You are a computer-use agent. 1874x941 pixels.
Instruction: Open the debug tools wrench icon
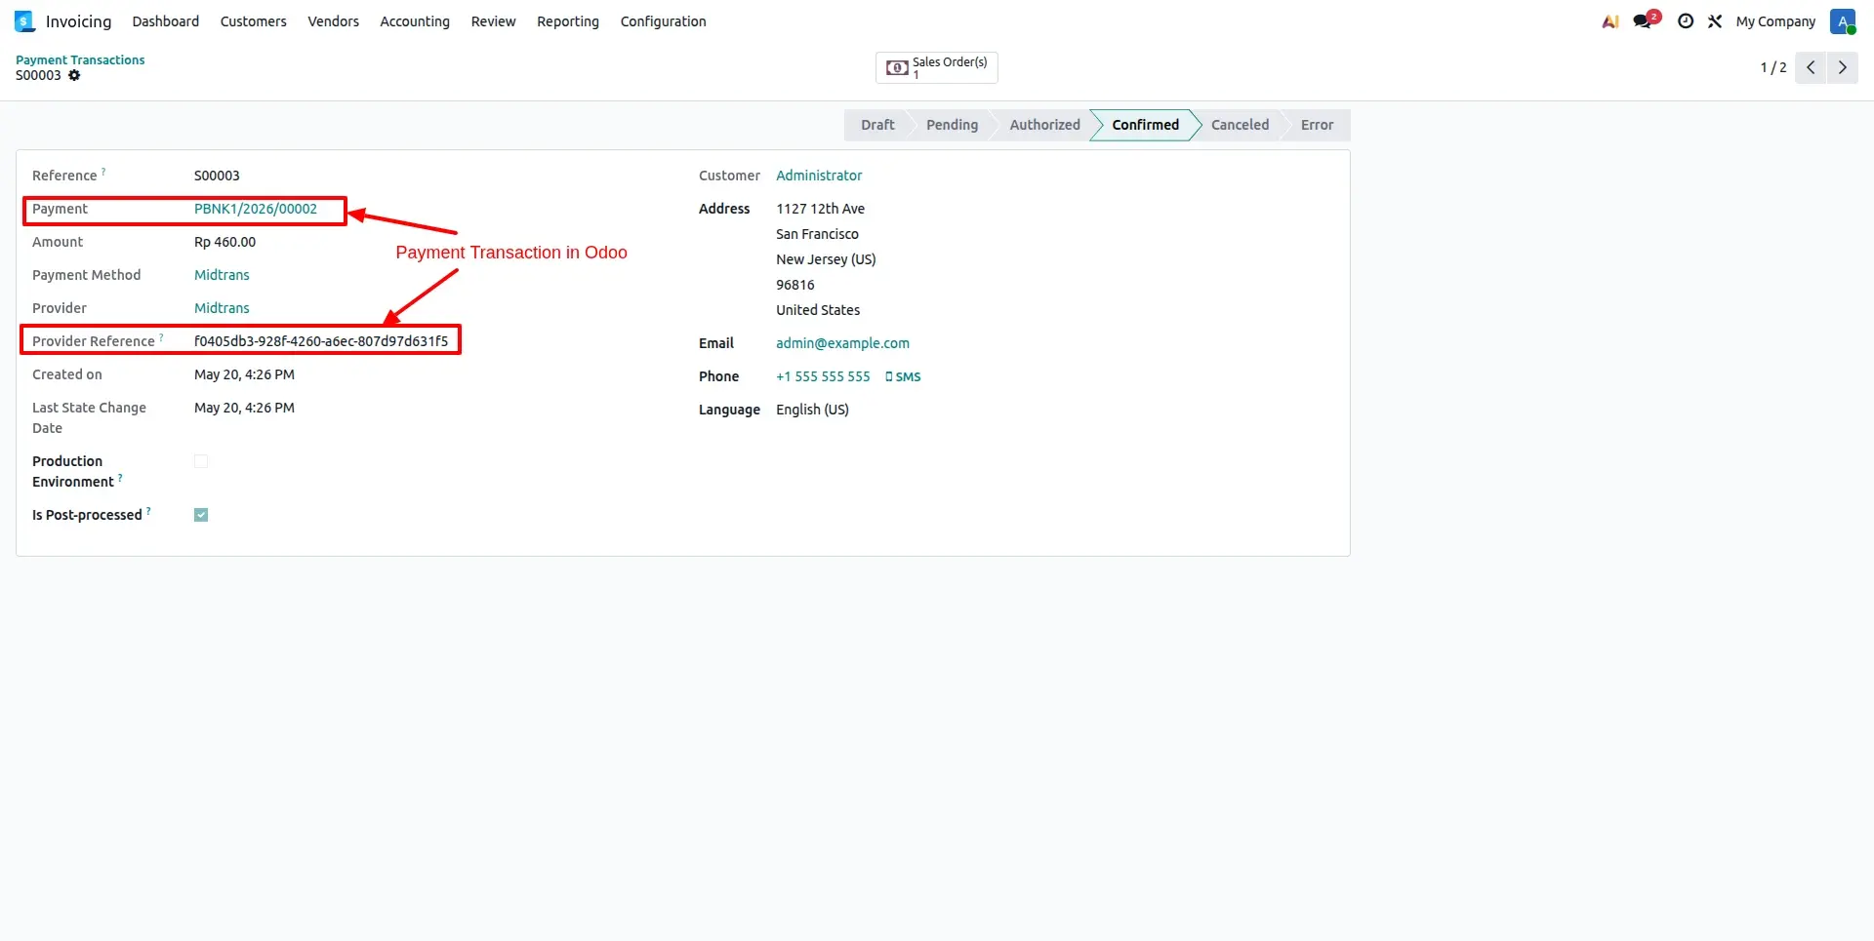(1715, 21)
